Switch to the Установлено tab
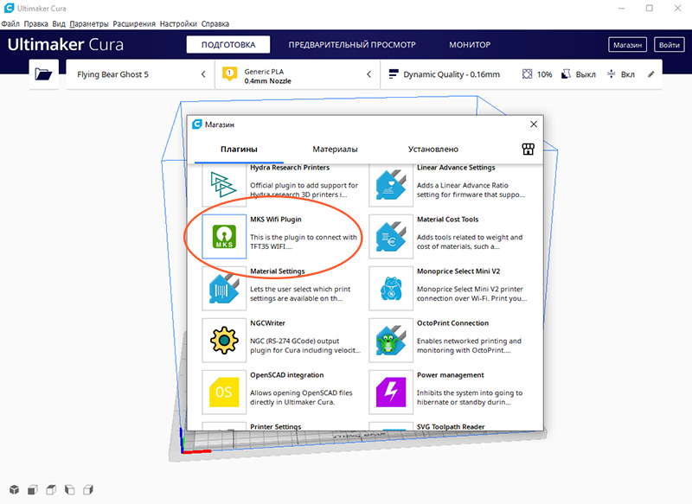Screen dimensions: 692x504 pyautogui.click(x=432, y=150)
